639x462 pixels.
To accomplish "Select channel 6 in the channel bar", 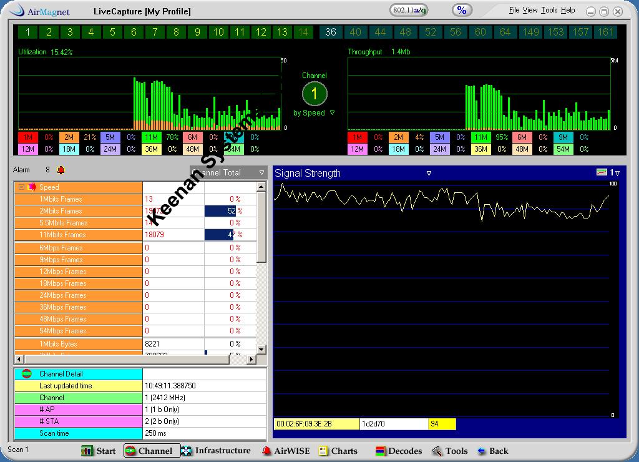I will pos(134,32).
